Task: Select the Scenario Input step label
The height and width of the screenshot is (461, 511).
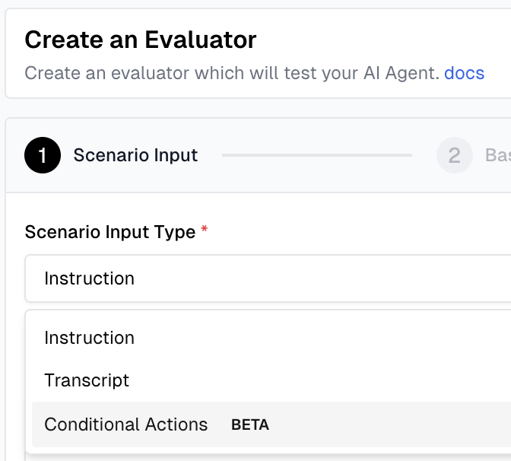Action: (135, 155)
